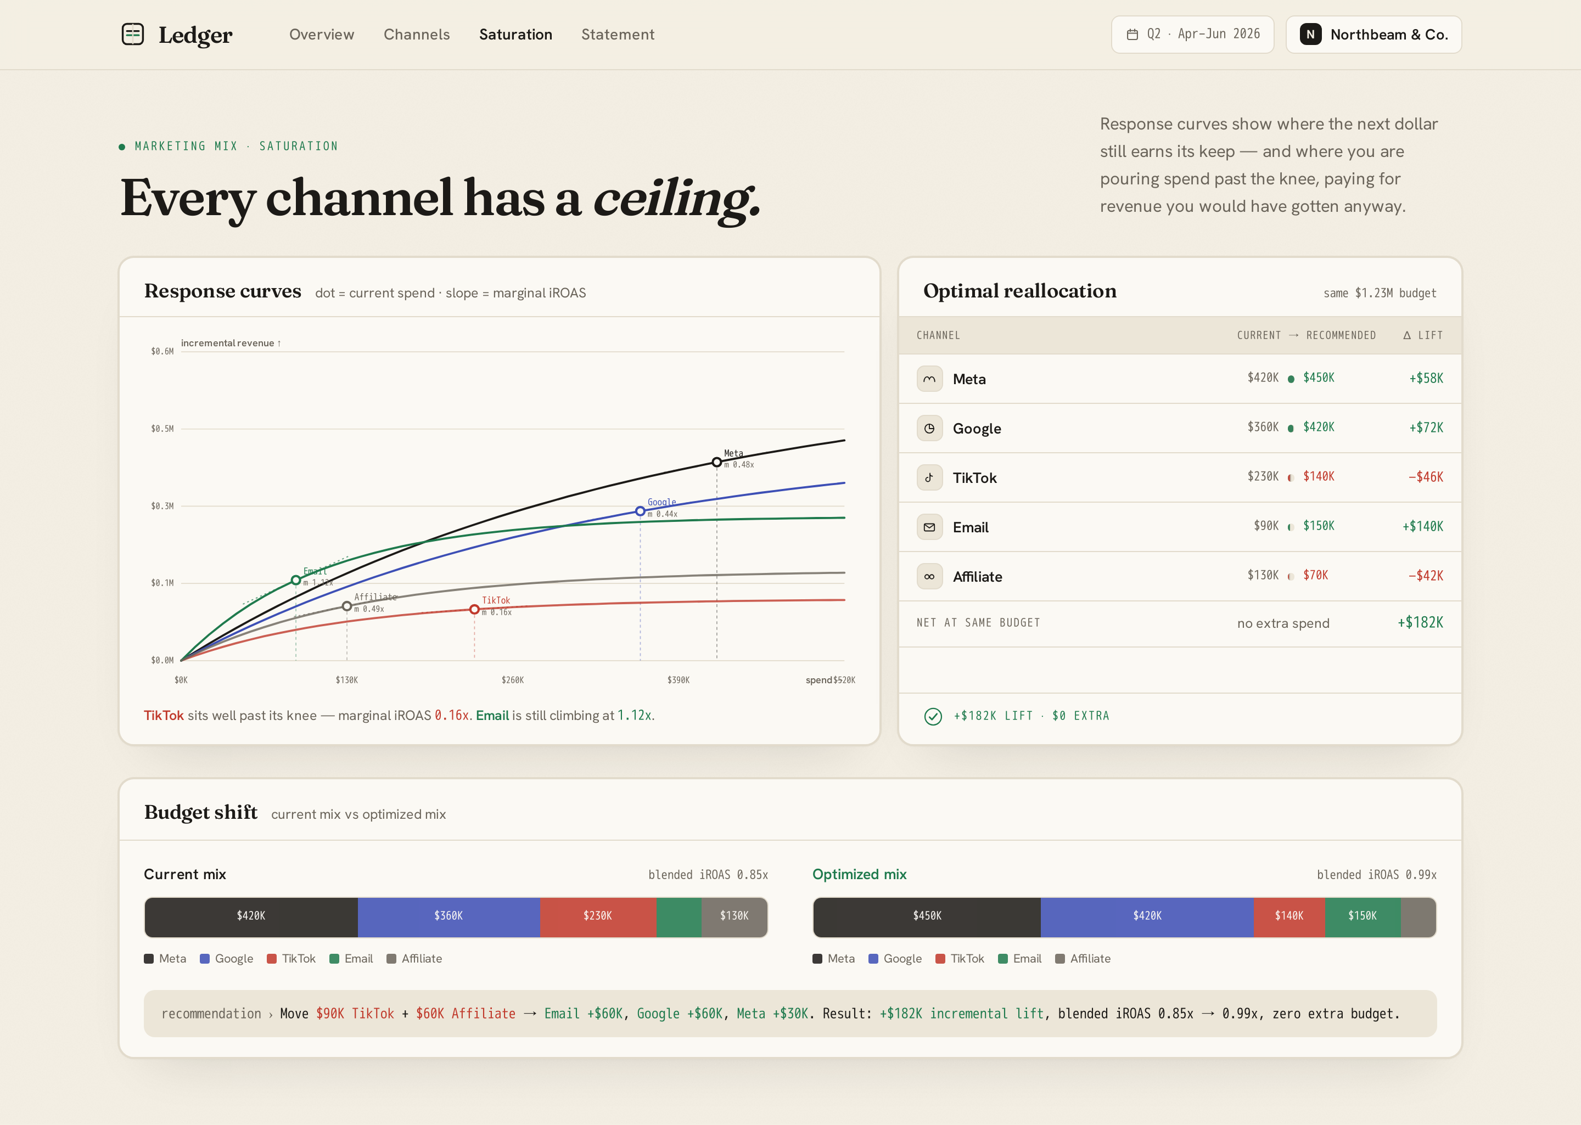Screen dimensions: 1581x1125
Task: Click the TikTok link in chart caption
Action: (x=164, y=716)
